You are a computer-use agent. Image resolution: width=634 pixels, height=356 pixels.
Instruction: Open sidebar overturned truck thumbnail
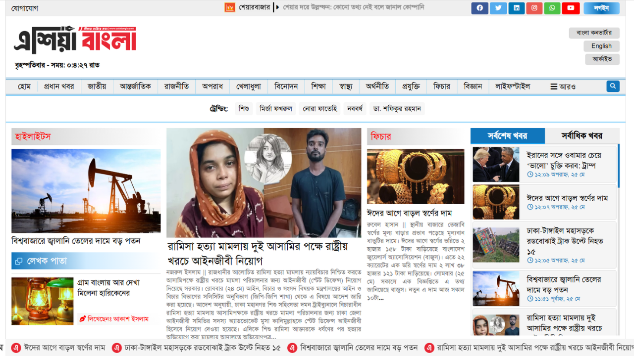click(x=496, y=245)
